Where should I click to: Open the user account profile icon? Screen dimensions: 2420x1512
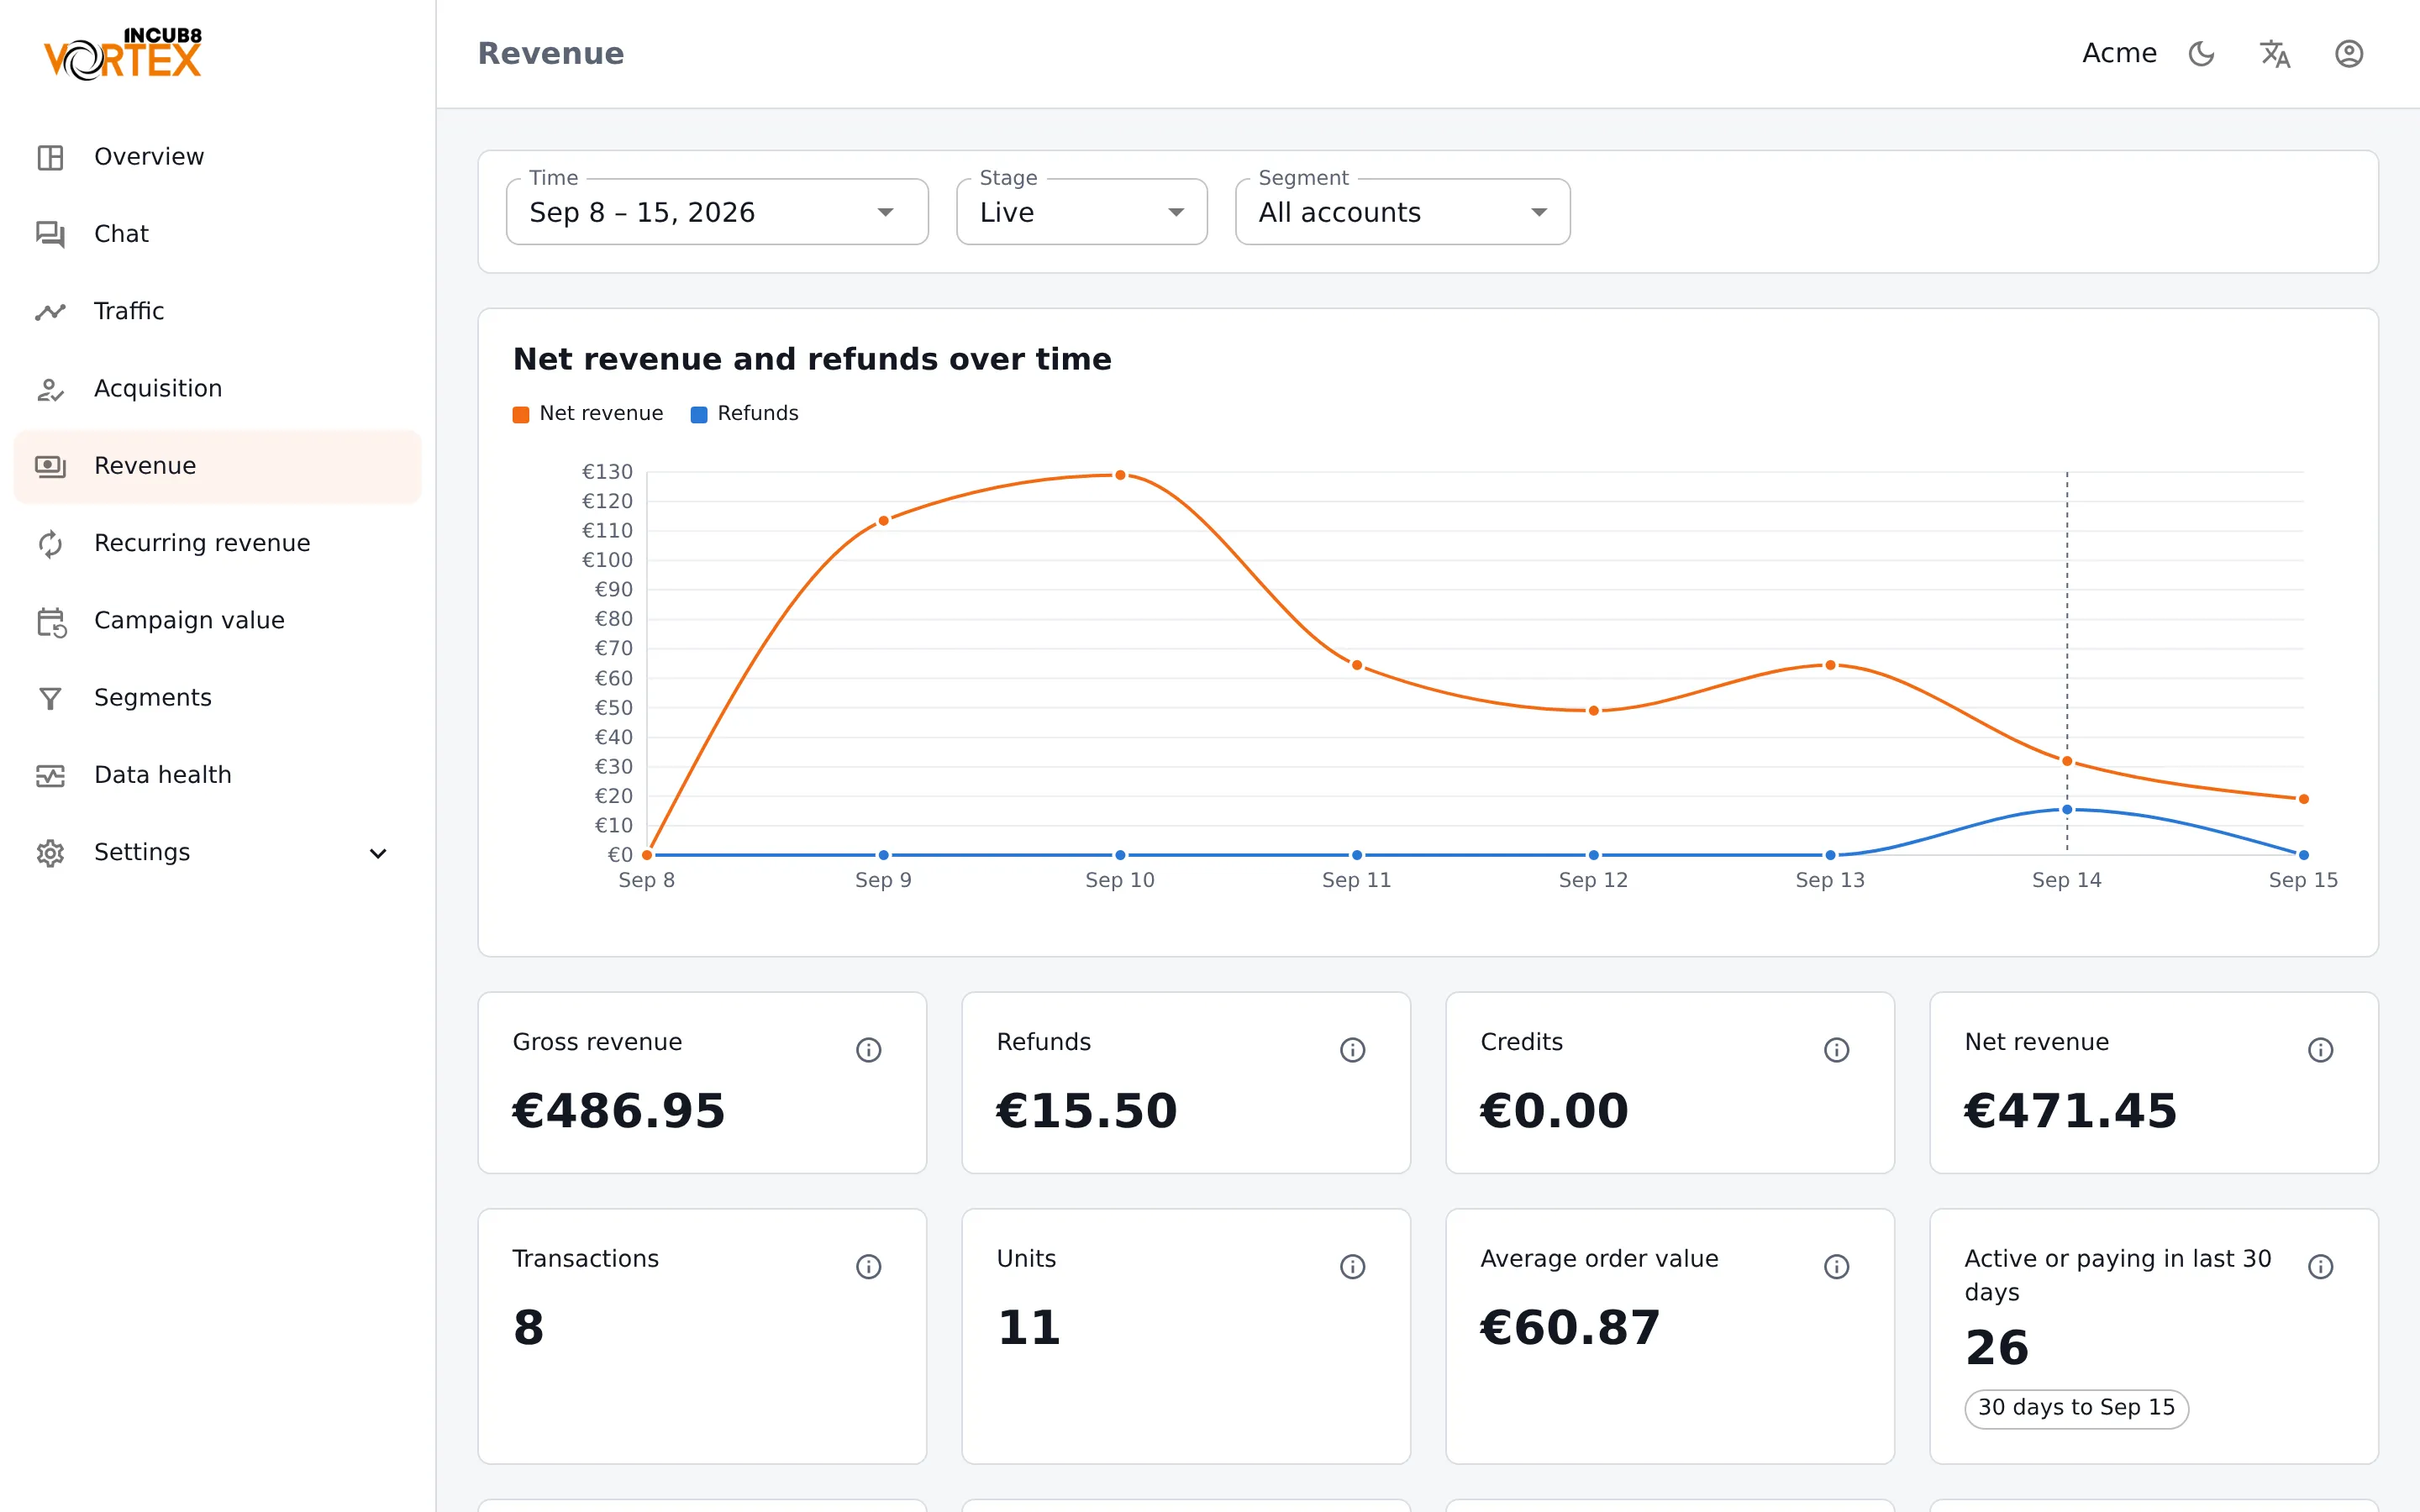(2349, 53)
